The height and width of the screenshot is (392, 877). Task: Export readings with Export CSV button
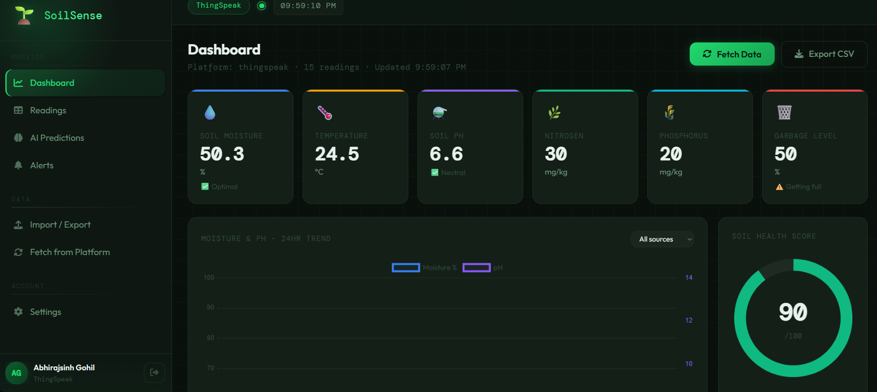pos(824,54)
